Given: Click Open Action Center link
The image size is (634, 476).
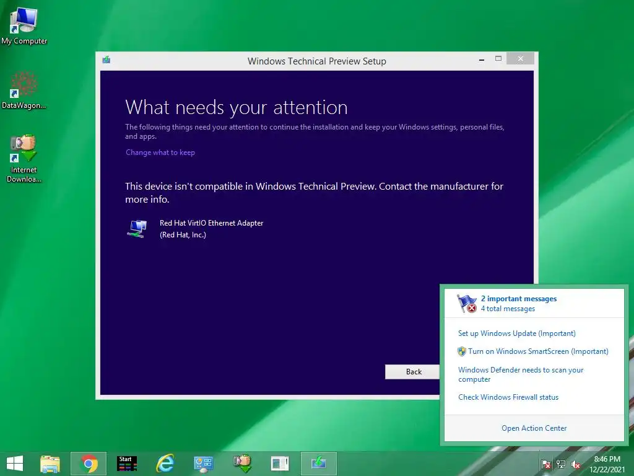Looking at the screenshot, I should pyautogui.click(x=534, y=428).
